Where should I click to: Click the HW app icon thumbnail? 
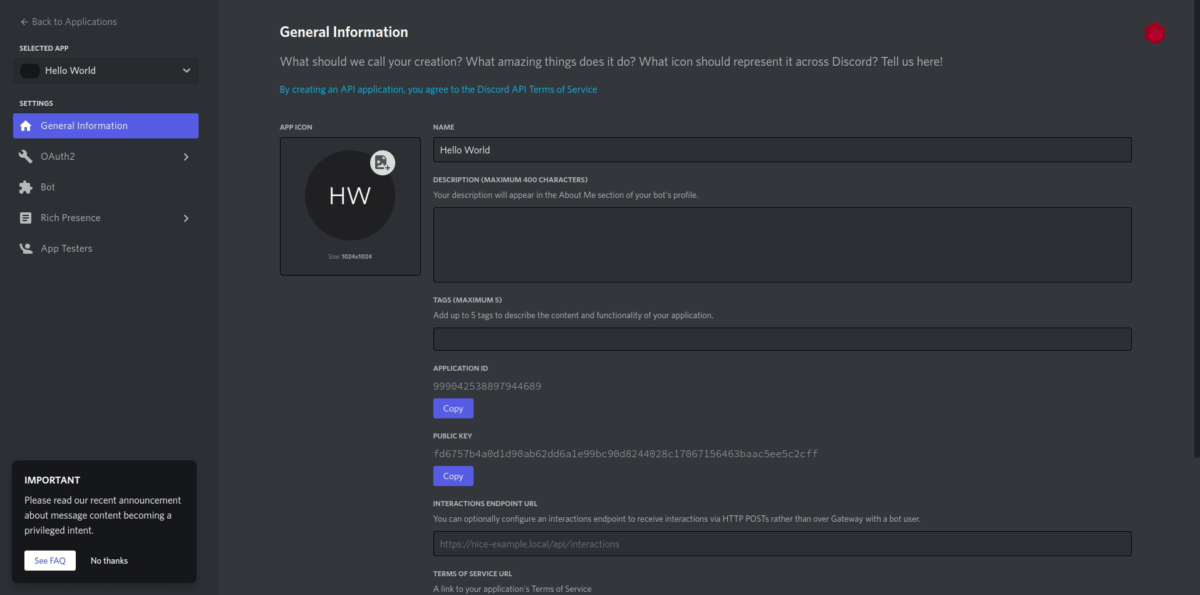349,196
